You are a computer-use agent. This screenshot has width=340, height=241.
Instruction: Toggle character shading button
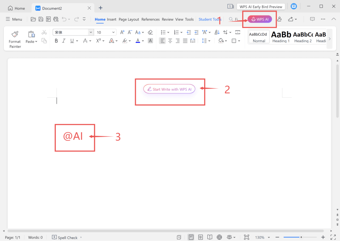(x=150, y=41)
